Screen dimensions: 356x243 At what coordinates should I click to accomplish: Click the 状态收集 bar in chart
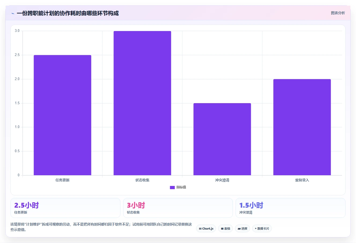(x=142, y=103)
